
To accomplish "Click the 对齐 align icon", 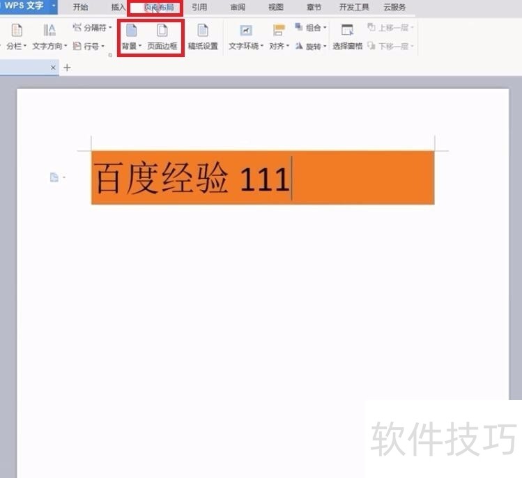I will (x=279, y=30).
